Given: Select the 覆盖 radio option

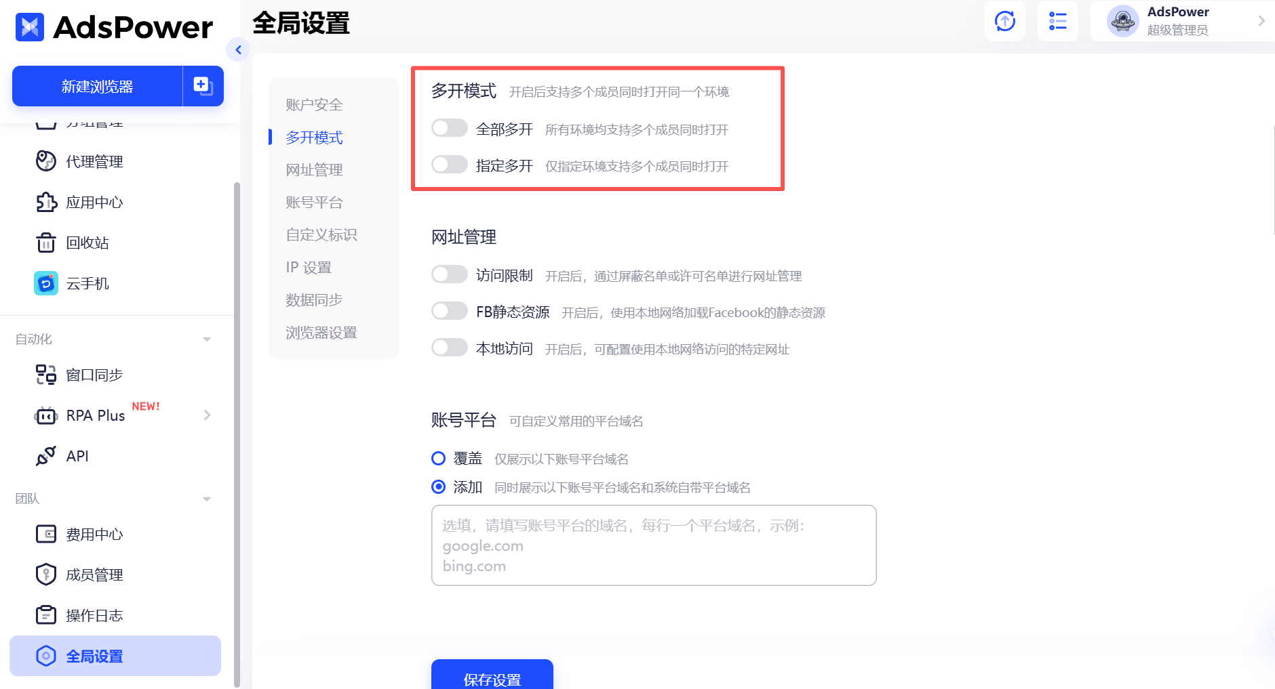Looking at the screenshot, I should pos(439,459).
